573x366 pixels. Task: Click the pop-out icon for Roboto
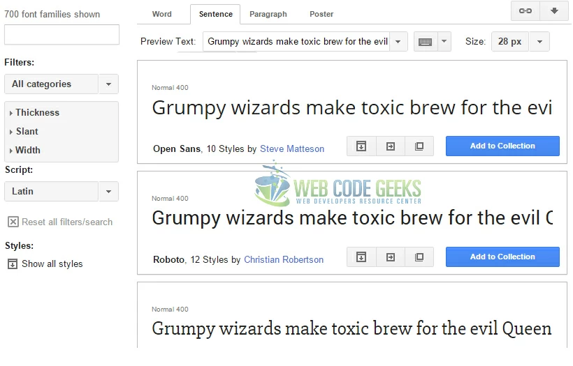click(x=419, y=257)
